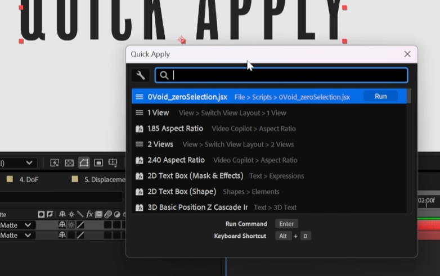
Task: Click yellow label swatch for 5. Displacement
Action: [75, 179]
